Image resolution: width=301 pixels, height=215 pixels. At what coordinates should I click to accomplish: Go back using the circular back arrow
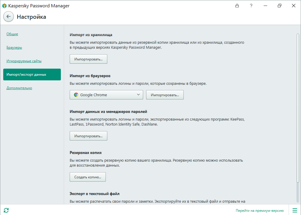[9, 17]
